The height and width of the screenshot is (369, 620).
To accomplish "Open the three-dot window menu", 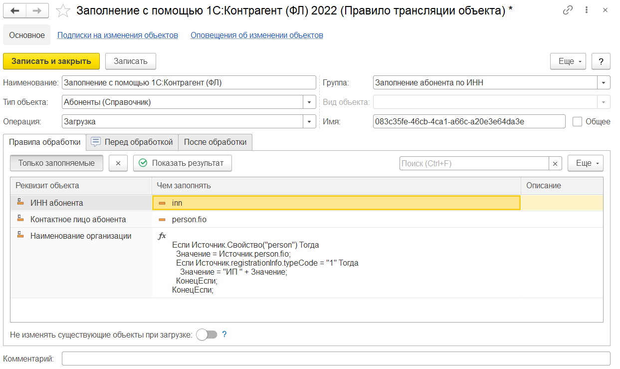I will tap(587, 10).
